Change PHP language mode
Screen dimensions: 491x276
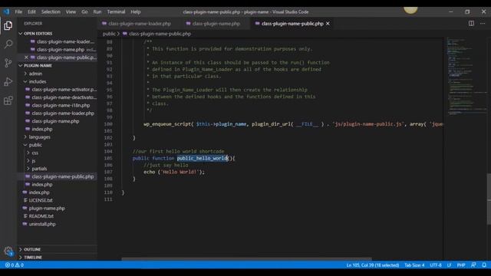(461, 265)
